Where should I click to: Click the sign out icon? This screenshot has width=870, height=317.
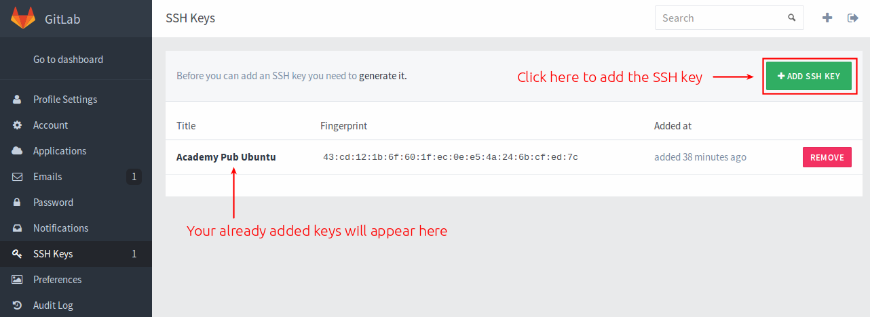click(853, 18)
